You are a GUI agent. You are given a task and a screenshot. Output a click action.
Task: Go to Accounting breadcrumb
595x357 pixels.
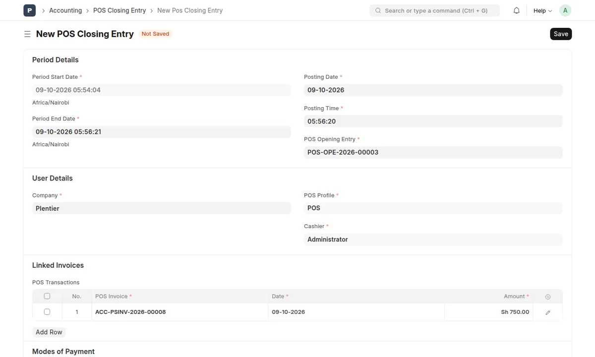click(65, 10)
